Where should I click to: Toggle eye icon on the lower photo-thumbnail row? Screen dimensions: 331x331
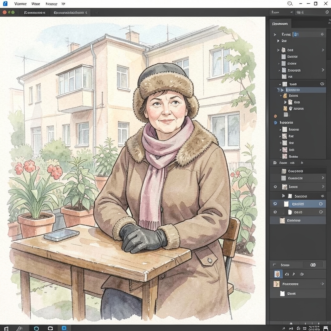coord(275,187)
